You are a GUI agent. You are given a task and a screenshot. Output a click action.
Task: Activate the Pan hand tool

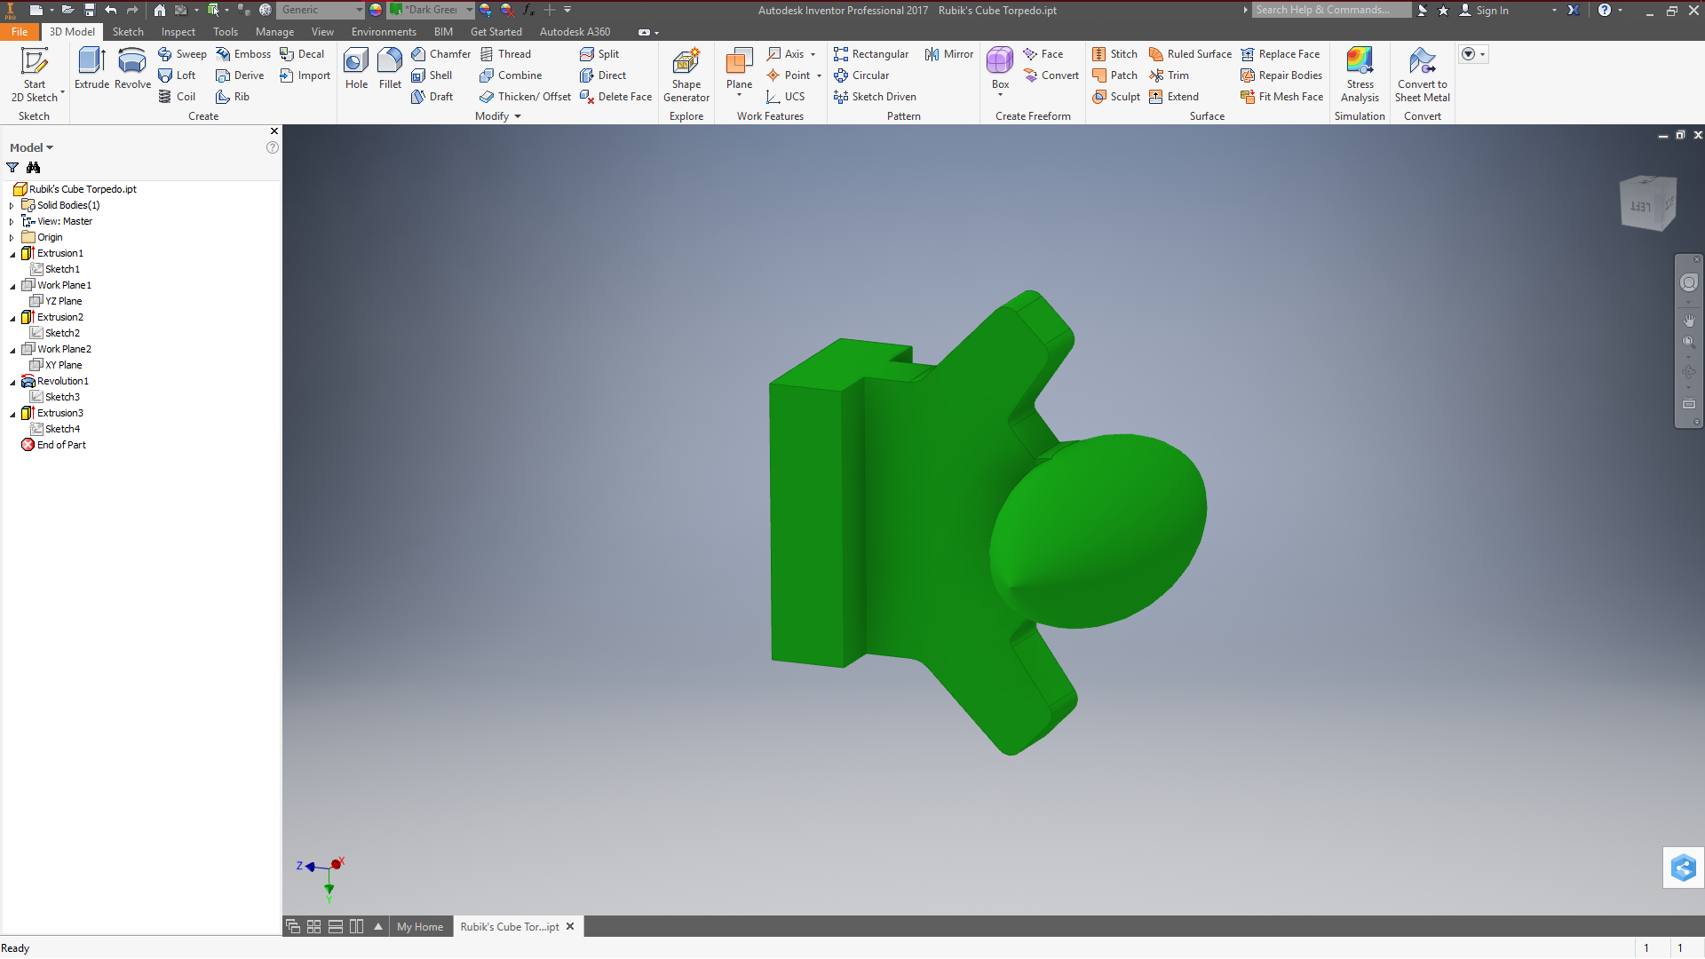pyautogui.click(x=1688, y=320)
